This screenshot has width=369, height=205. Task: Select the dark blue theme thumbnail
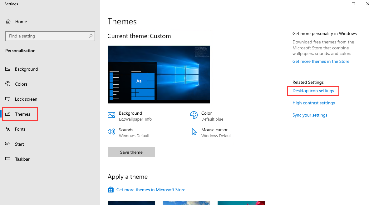(x=131, y=203)
